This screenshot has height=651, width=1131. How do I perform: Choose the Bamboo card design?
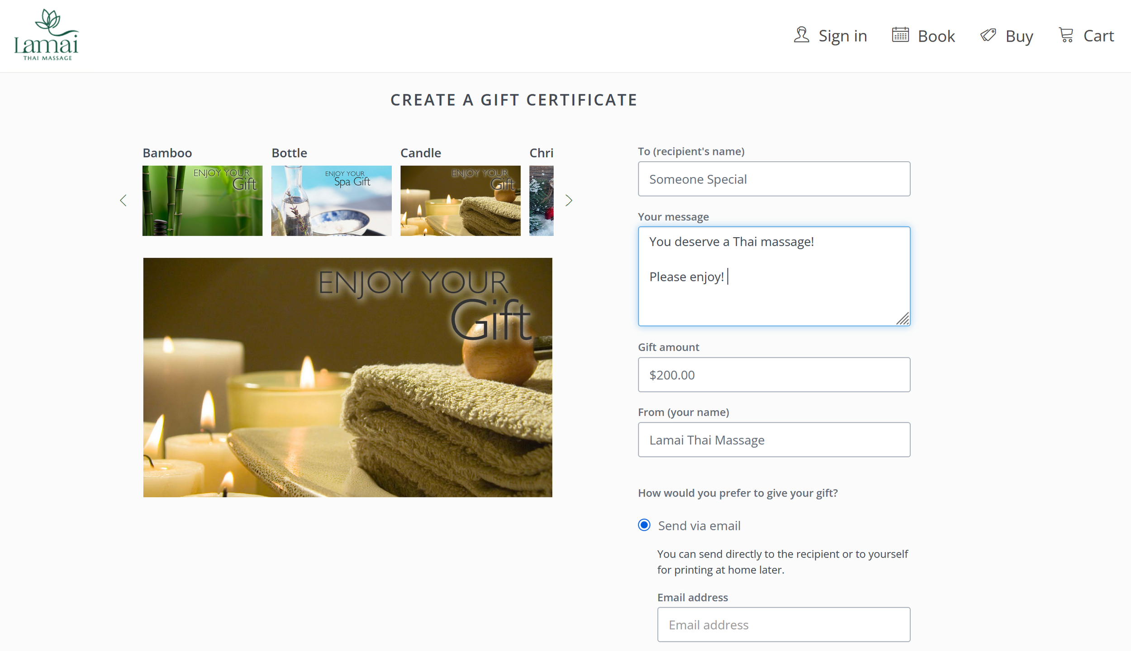point(202,201)
